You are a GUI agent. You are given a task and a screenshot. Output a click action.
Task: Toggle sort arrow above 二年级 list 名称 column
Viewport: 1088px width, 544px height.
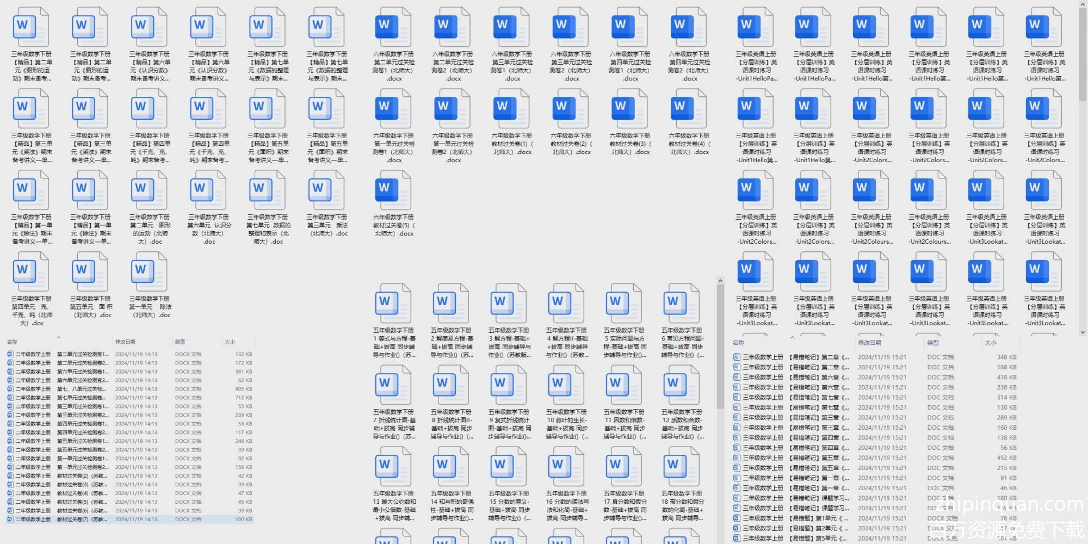coord(58,337)
